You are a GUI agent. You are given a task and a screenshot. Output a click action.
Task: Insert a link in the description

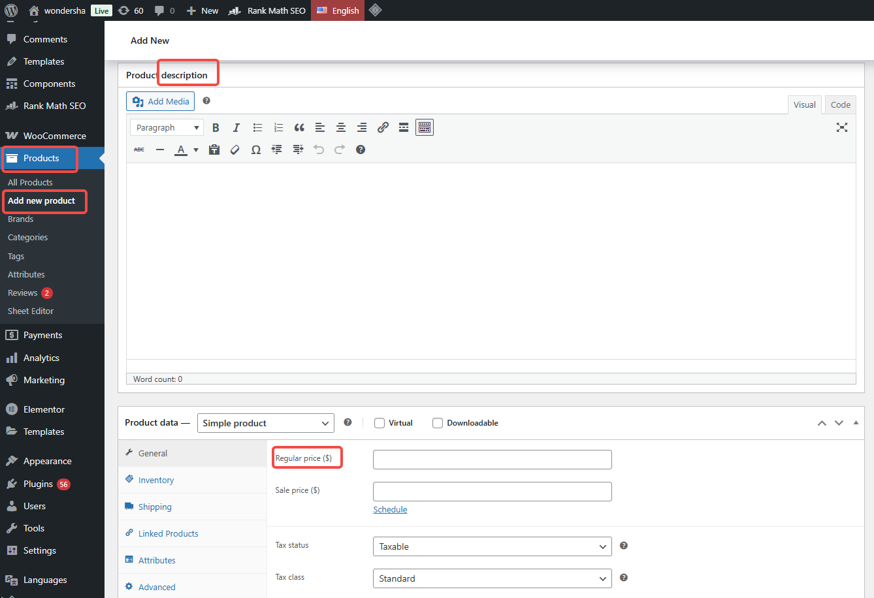[383, 127]
